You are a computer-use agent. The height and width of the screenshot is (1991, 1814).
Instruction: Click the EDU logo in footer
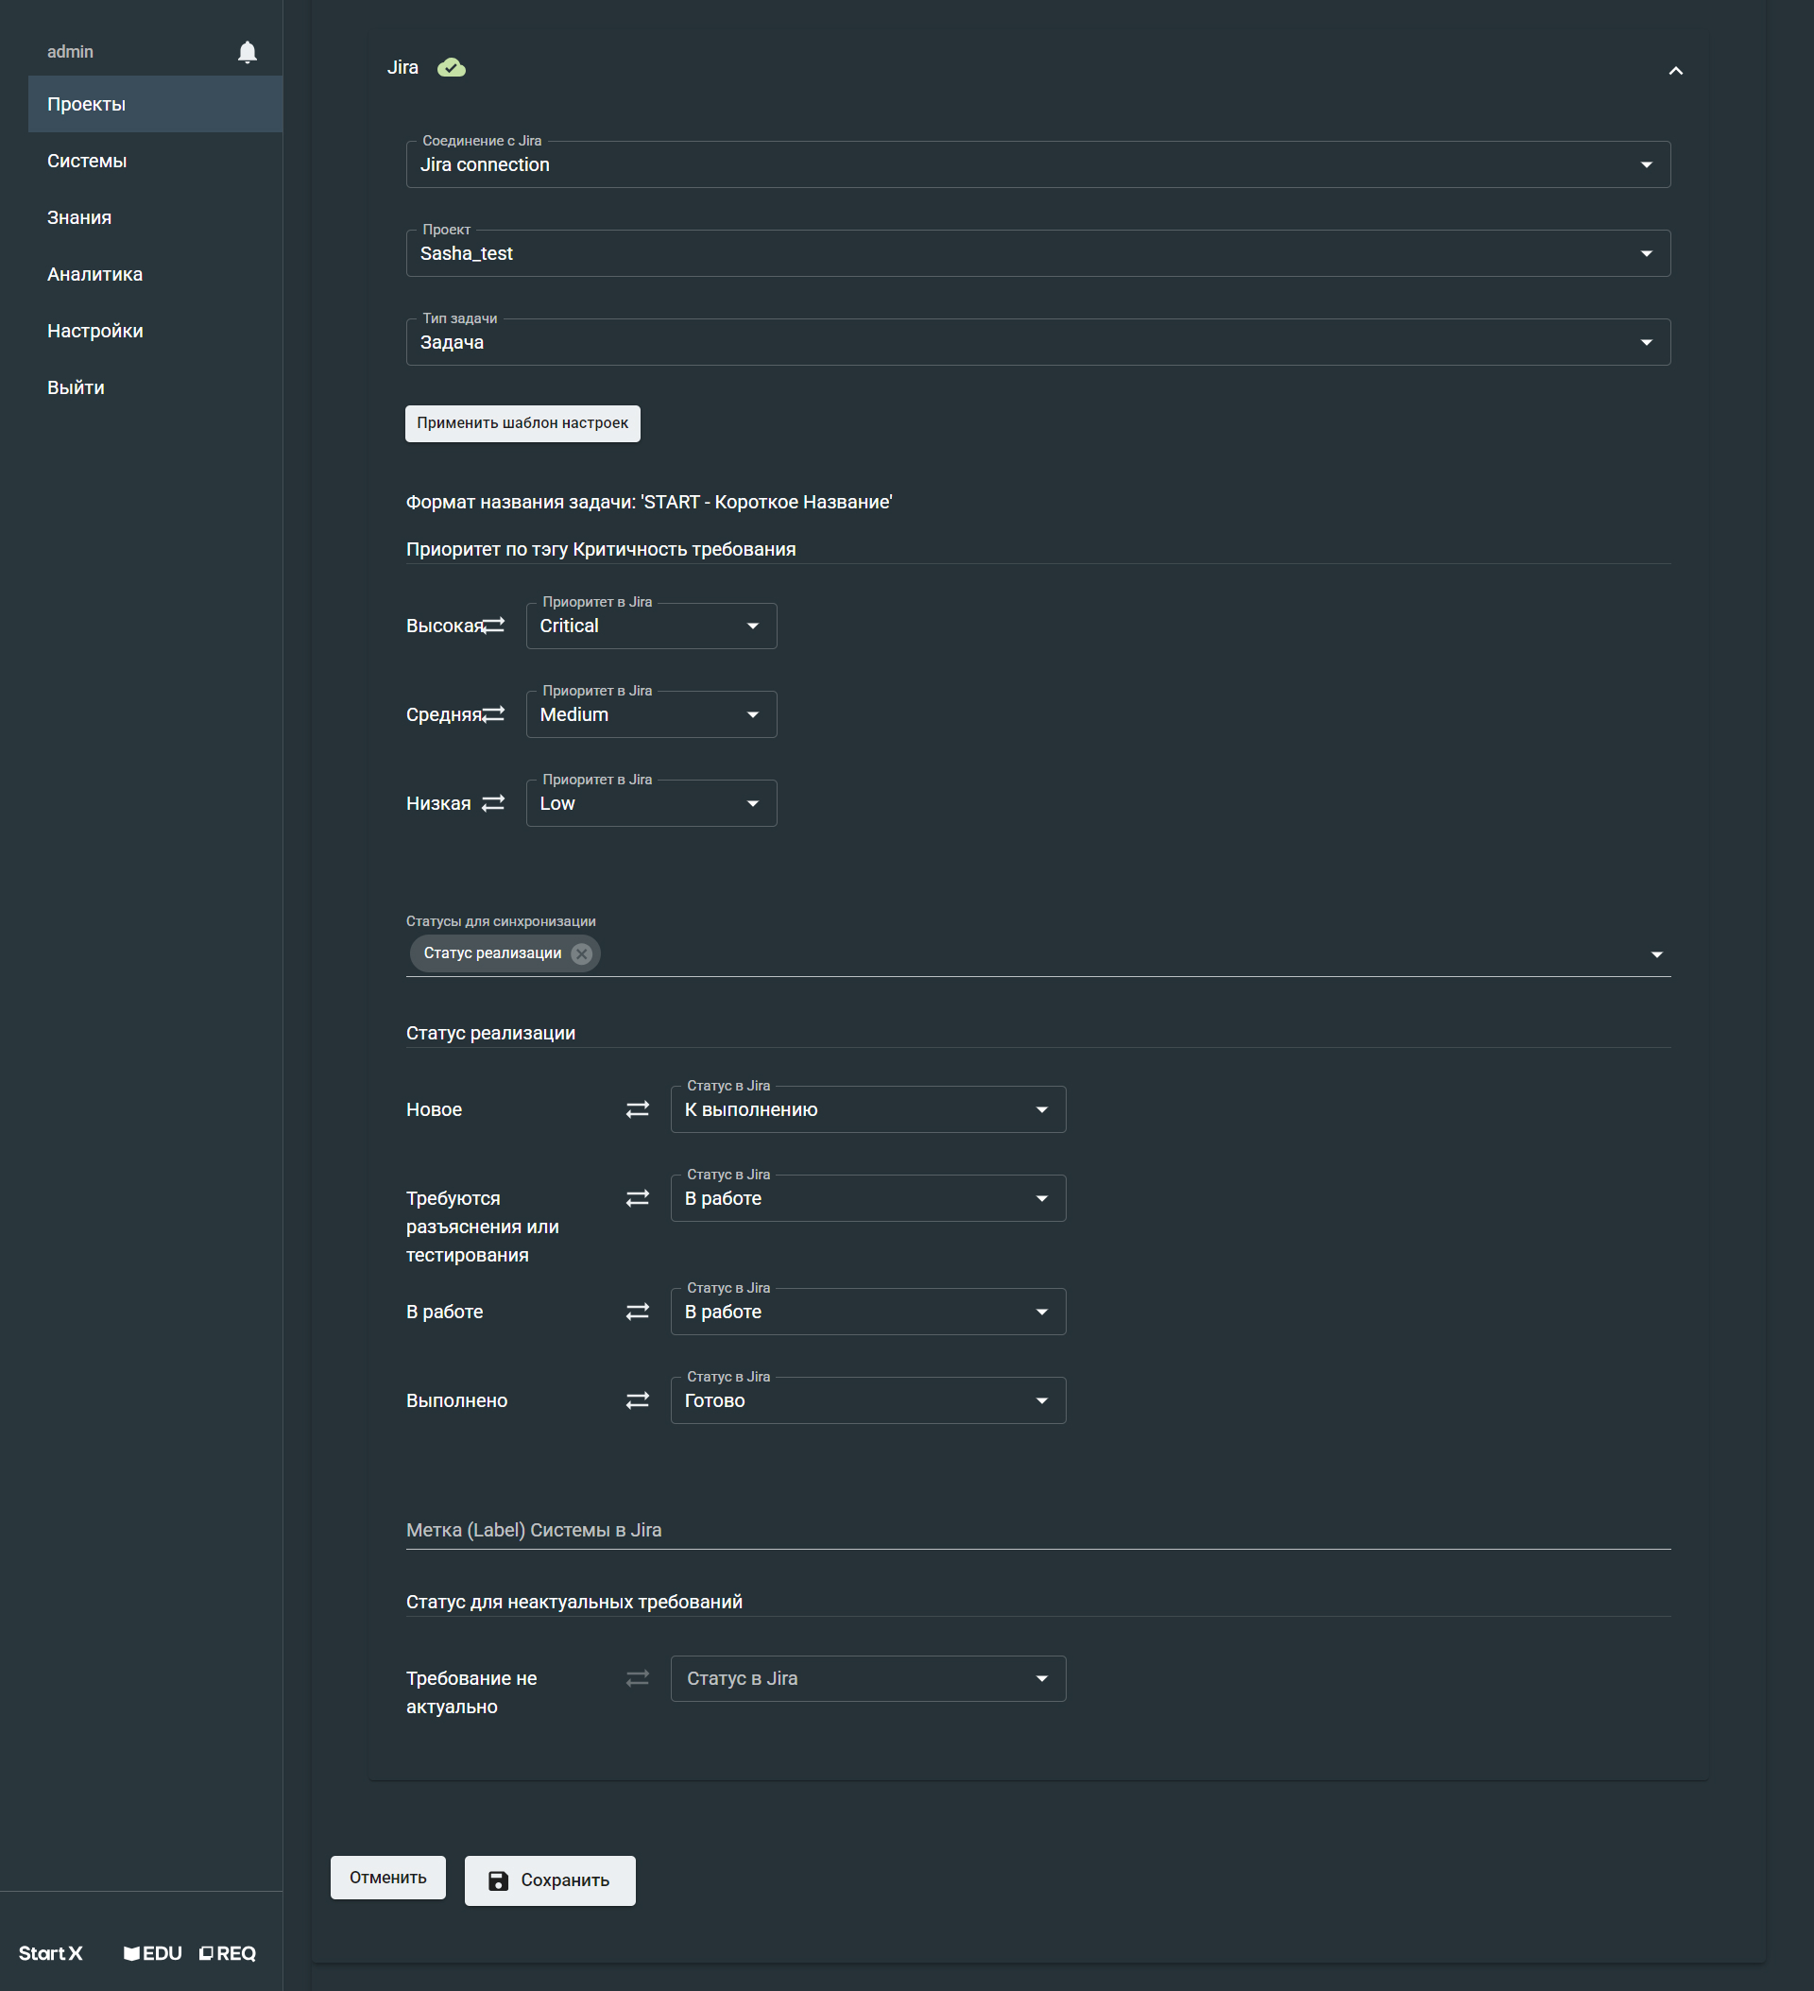[152, 1952]
